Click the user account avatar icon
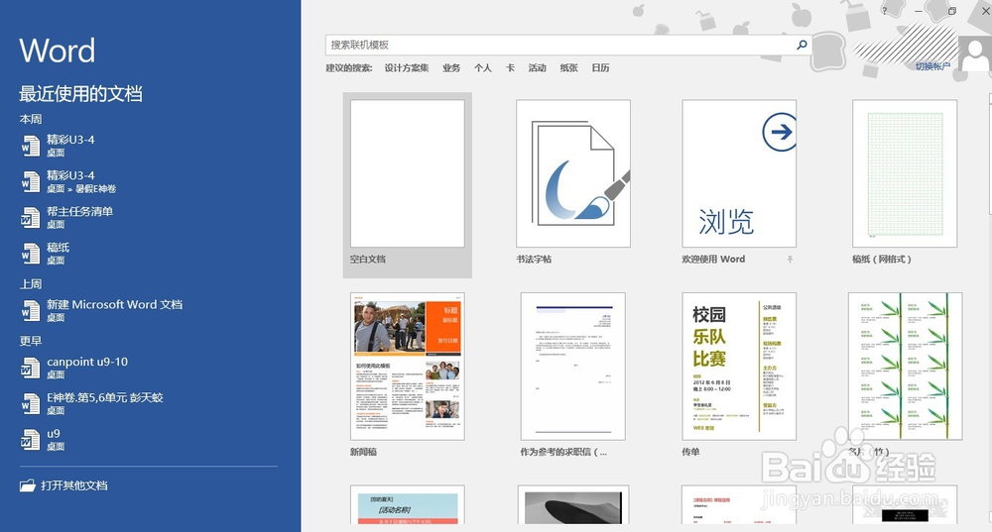 [x=975, y=53]
